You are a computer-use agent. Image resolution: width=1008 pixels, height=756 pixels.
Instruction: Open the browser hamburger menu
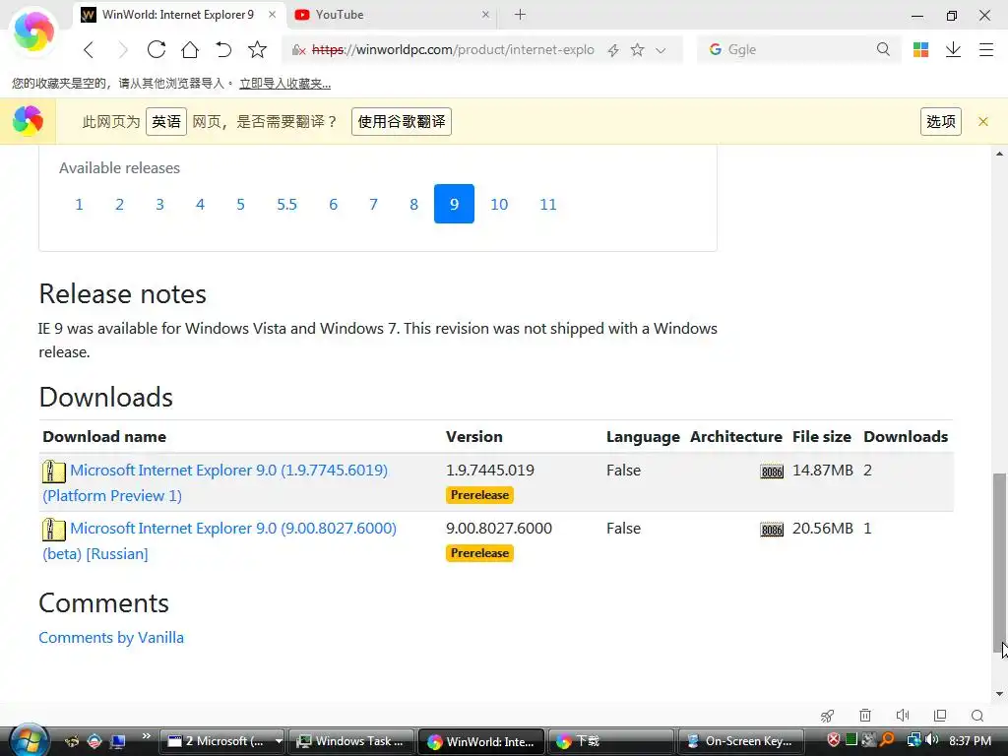986,49
